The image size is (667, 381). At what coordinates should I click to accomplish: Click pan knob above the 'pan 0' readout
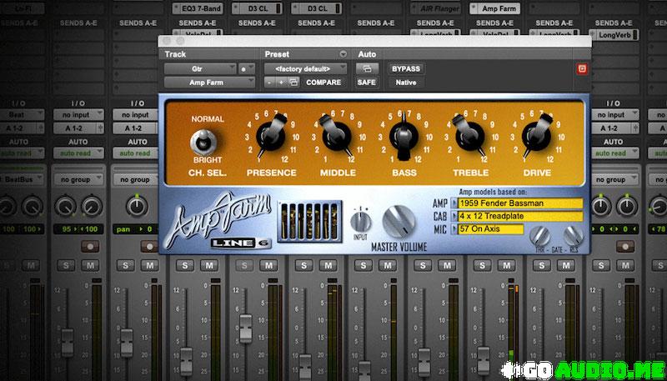pyautogui.click(x=137, y=206)
